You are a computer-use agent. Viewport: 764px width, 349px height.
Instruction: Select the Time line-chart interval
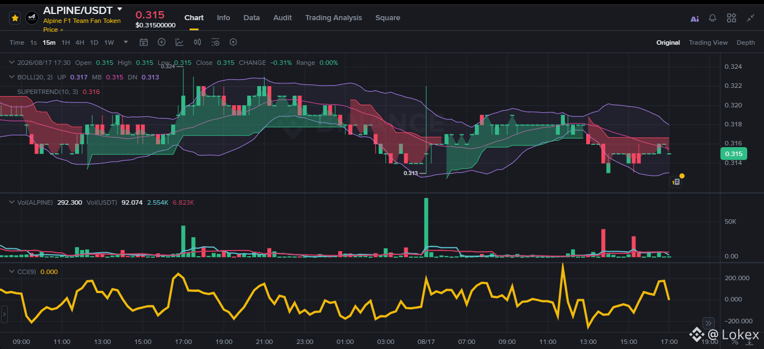17,43
